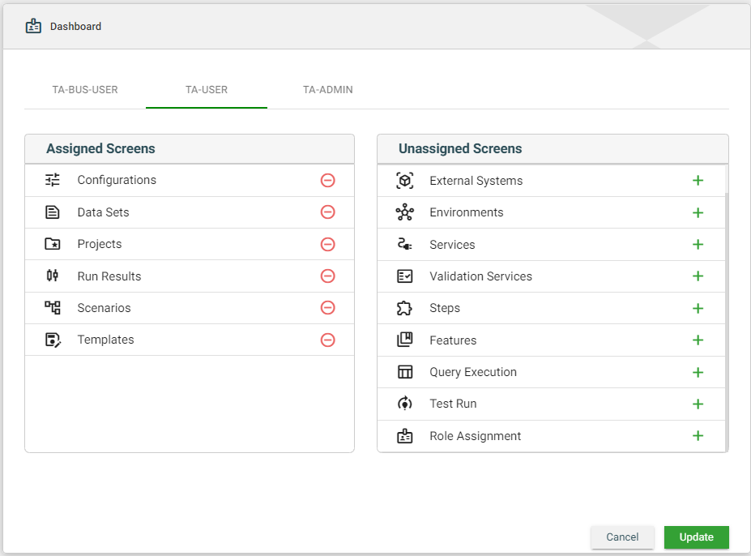Screen dimensions: 751x556
Task: Cancel the role screen changes
Action: tap(622, 537)
